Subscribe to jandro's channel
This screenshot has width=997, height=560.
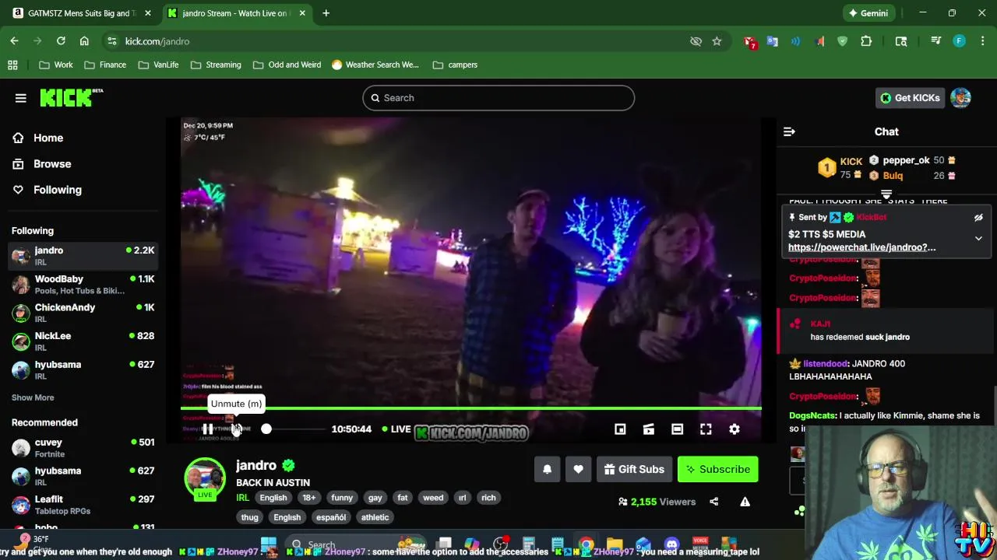point(717,469)
